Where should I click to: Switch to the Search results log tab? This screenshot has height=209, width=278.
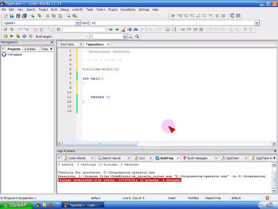click(111, 158)
